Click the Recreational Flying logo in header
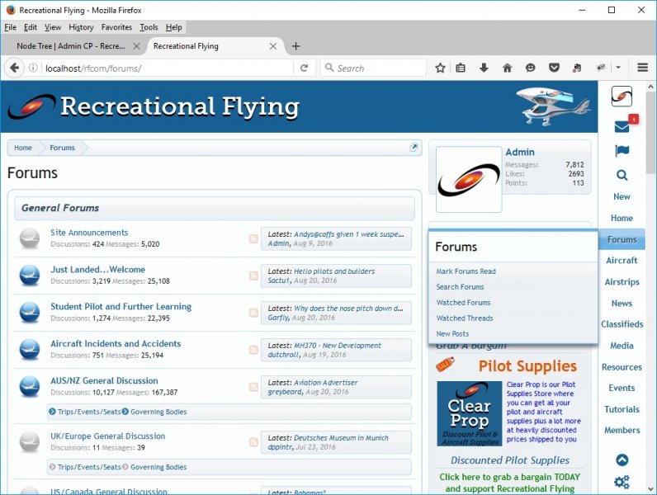Screen dimensions: 657x495 pos(154,106)
